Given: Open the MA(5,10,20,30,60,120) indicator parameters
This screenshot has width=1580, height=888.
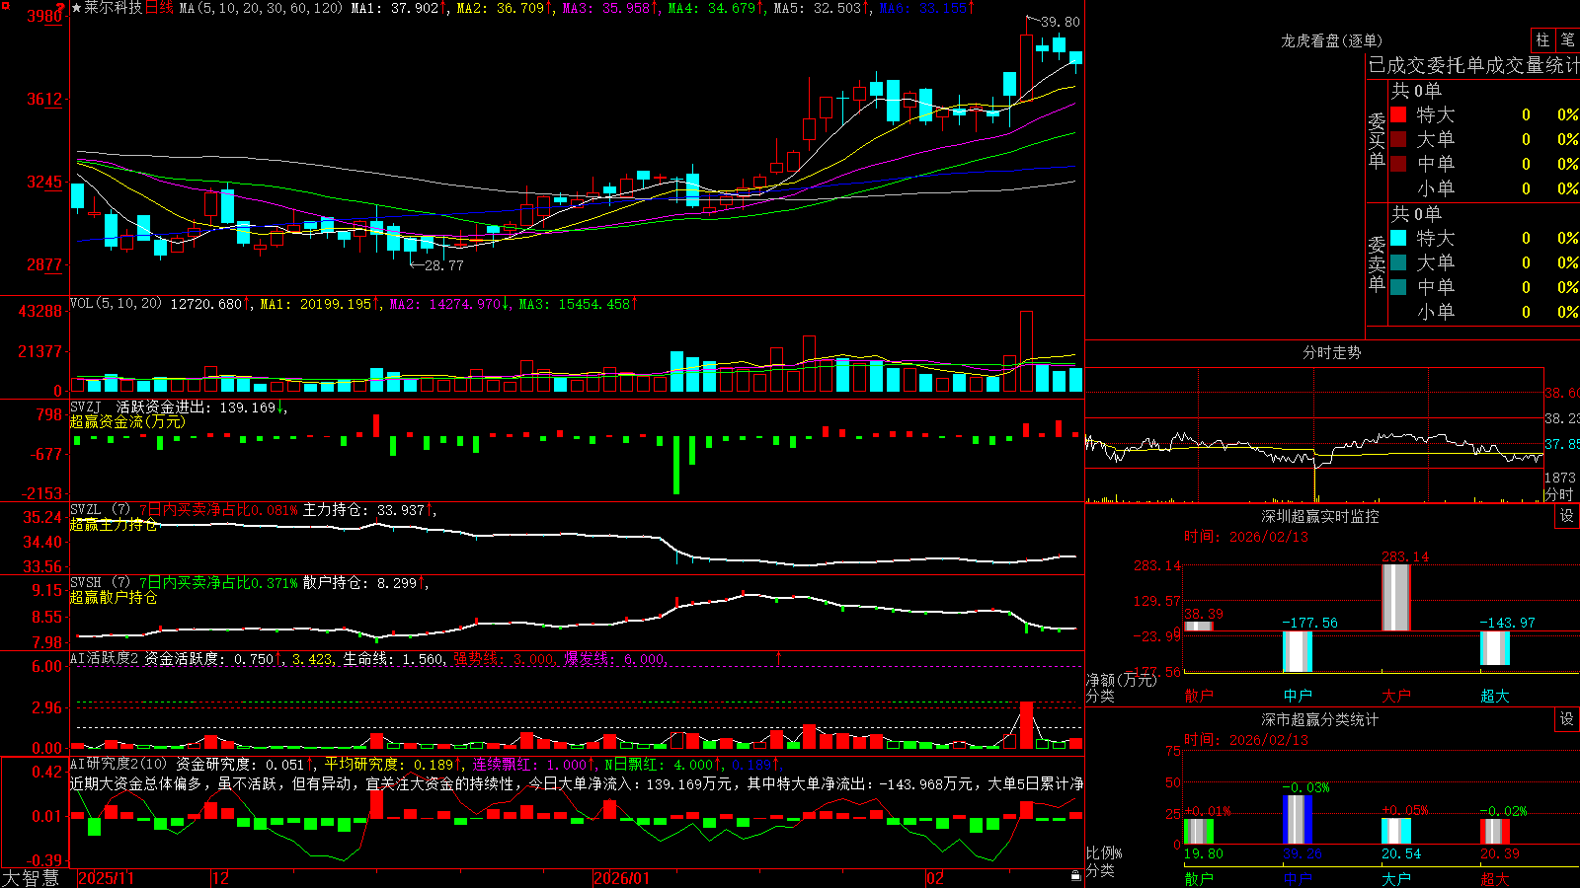Looking at the screenshot, I should coord(261,8).
